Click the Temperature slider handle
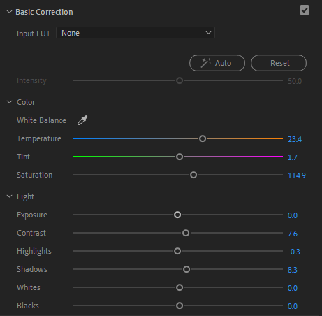Viewport: 322px width, 316px height. point(203,138)
